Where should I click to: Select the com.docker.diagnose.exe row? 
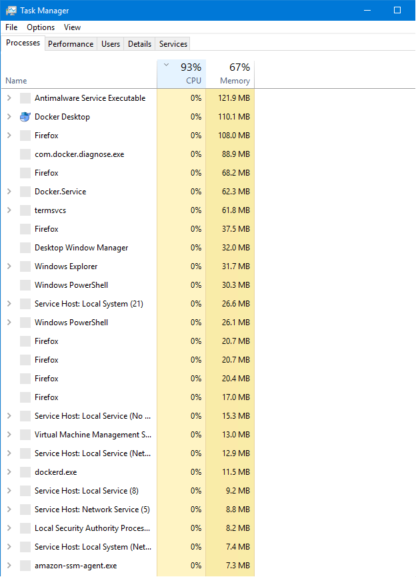pos(128,154)
